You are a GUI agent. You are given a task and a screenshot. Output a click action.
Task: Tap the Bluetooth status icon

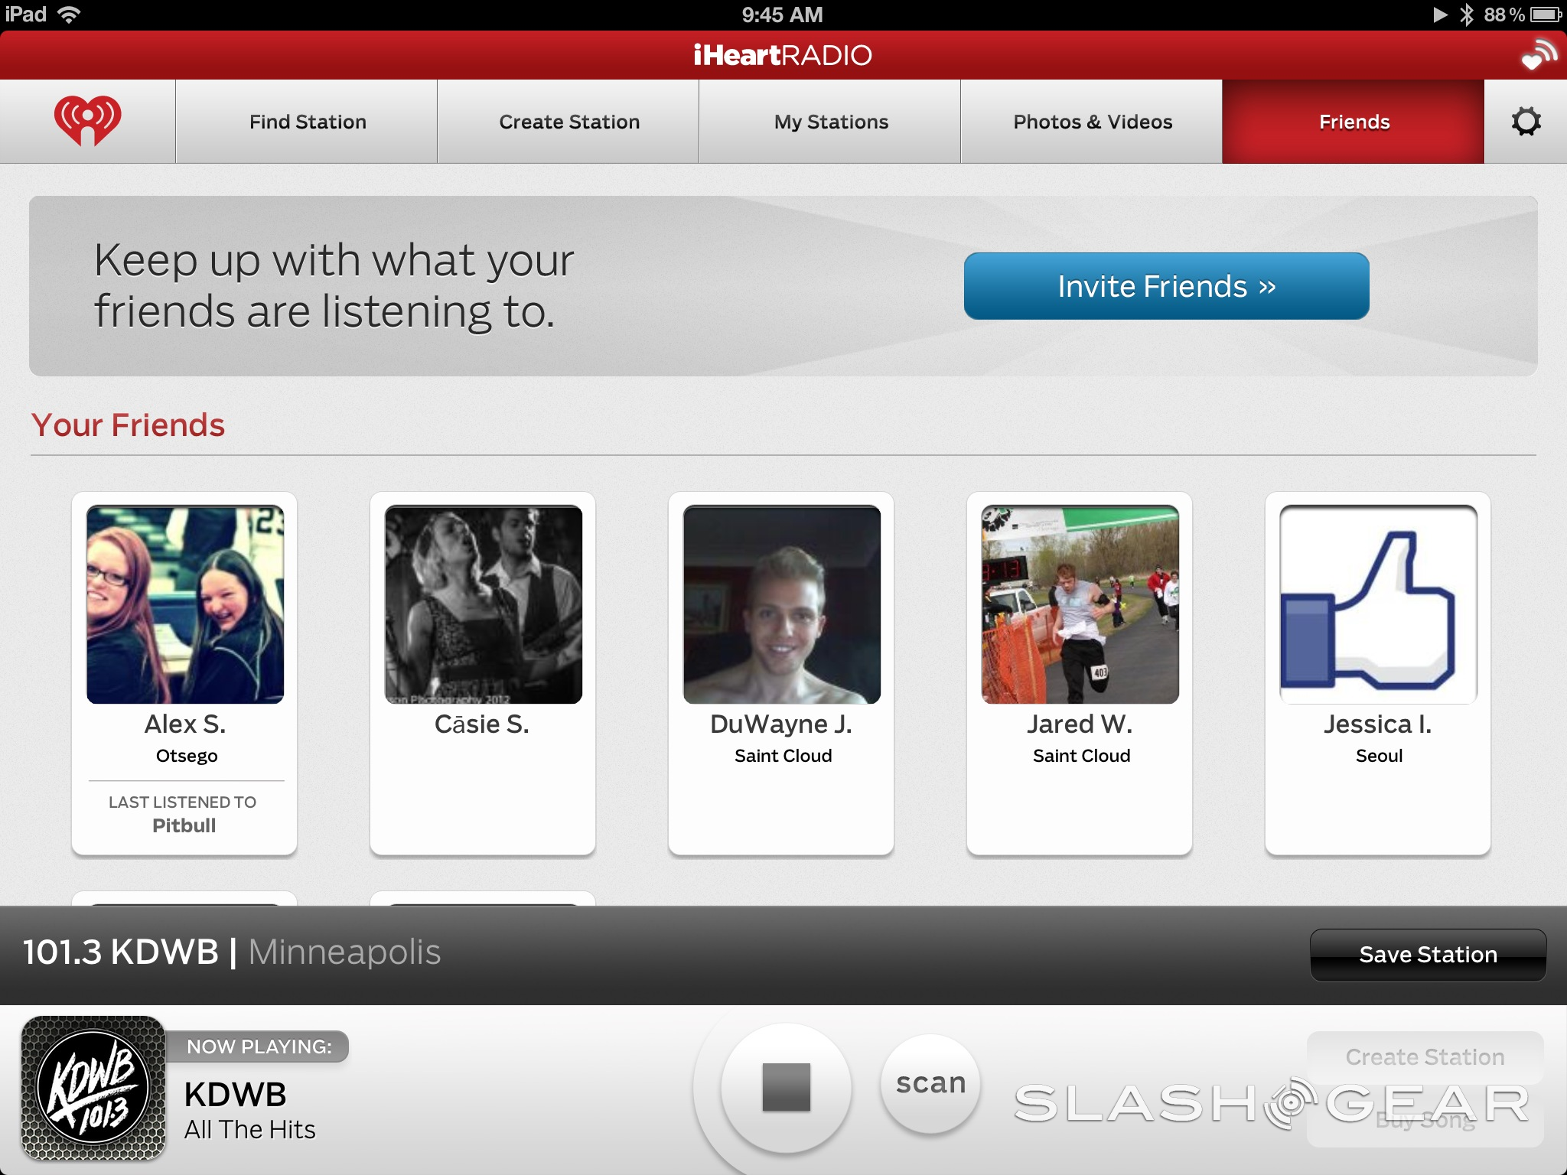tap(1466, 15)
